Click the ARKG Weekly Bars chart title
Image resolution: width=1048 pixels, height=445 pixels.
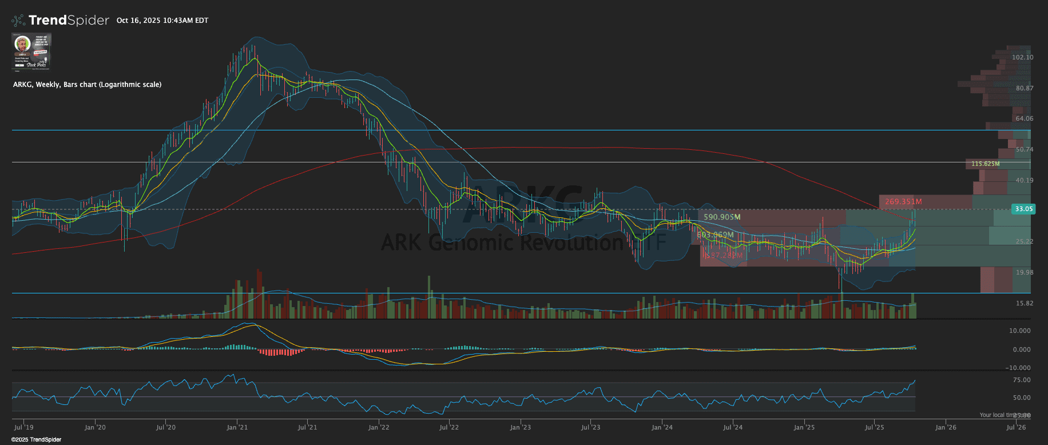(x=87, y=85)
